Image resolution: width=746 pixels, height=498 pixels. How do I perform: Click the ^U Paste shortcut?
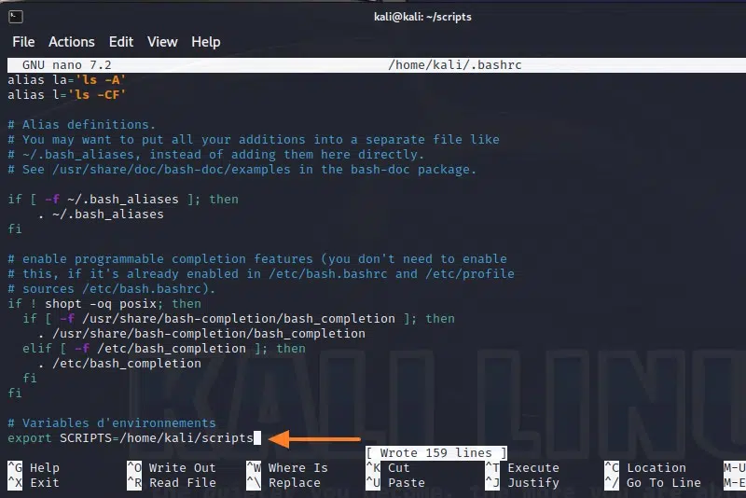point(395,483)
